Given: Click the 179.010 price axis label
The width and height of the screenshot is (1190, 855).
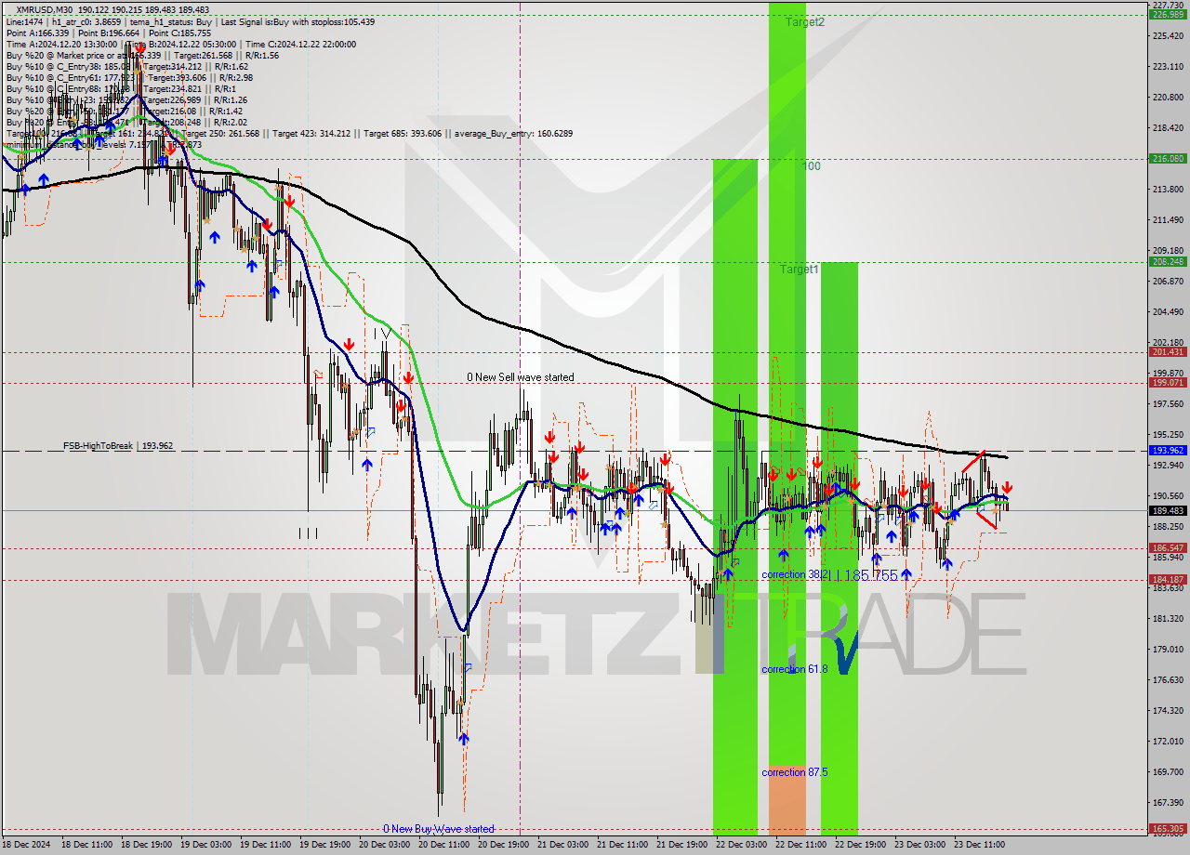Looking at the screenshot, I should click(1168, 649).
